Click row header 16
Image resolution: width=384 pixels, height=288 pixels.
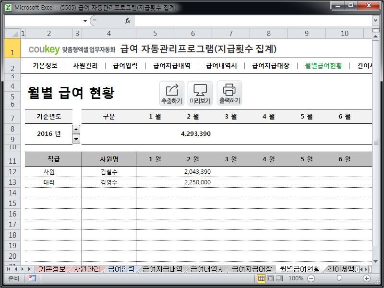point(12,214)
